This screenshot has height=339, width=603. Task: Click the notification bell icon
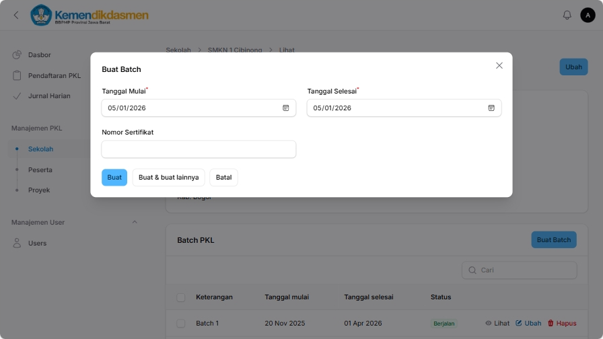[x=567, y=15]
